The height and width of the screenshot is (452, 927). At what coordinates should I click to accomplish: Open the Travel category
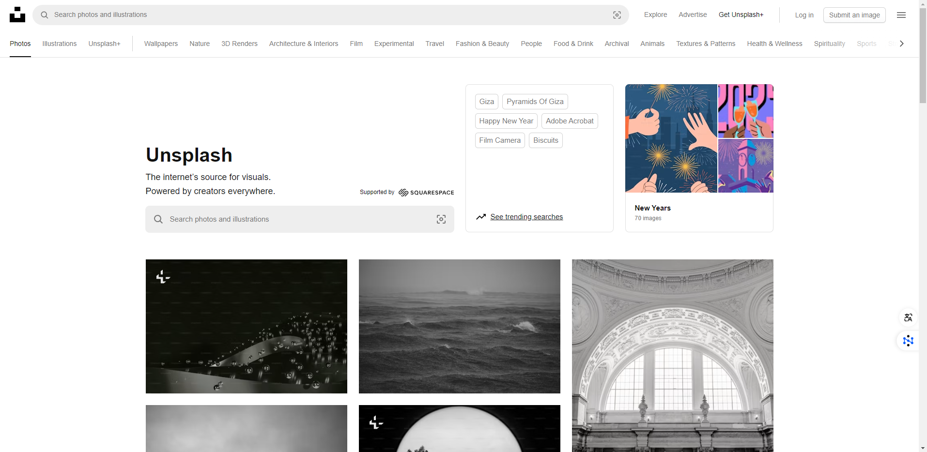click(x=435, y=44)
